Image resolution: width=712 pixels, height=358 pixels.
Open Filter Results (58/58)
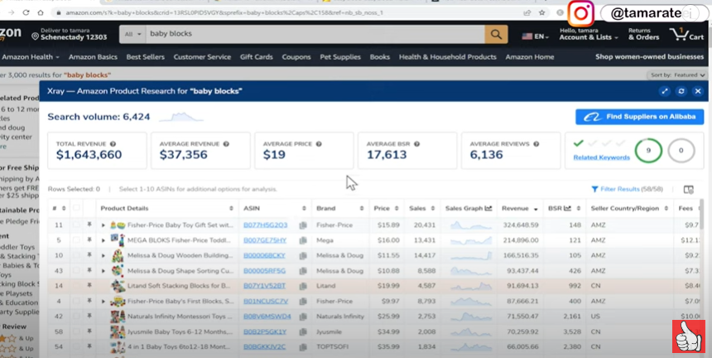(627, 189)
